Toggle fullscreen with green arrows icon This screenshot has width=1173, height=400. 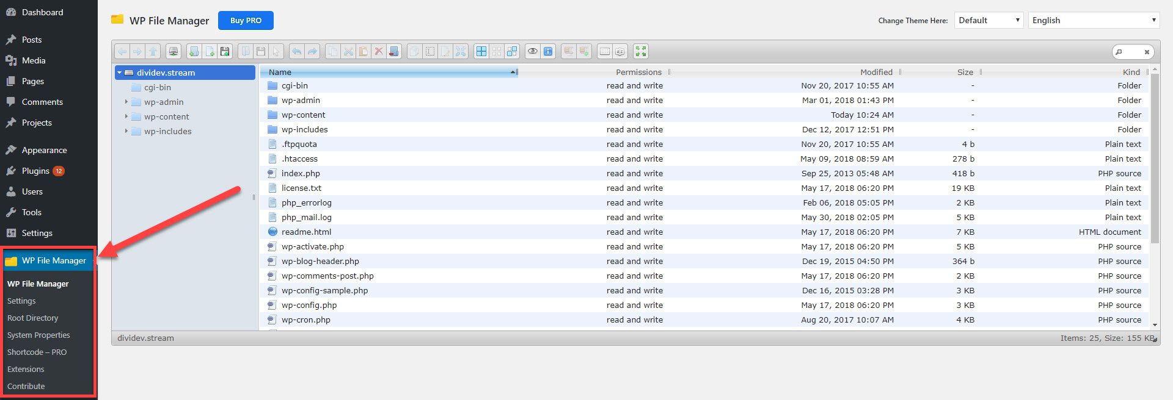(640, 51)
